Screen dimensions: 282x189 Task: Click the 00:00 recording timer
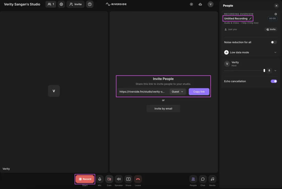coord(272,18)
